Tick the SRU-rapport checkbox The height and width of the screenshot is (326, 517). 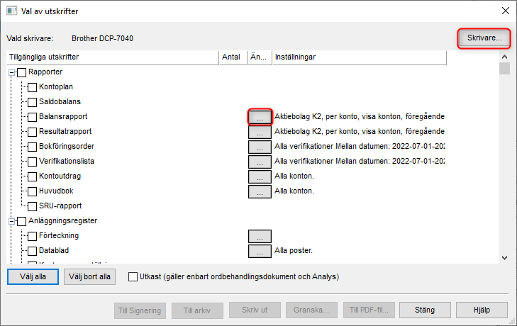click(x=33, y=206)
